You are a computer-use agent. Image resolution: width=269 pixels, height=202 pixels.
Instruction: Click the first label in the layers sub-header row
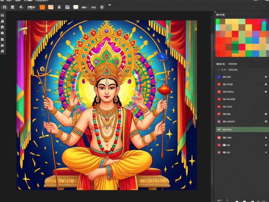(221, 70)
